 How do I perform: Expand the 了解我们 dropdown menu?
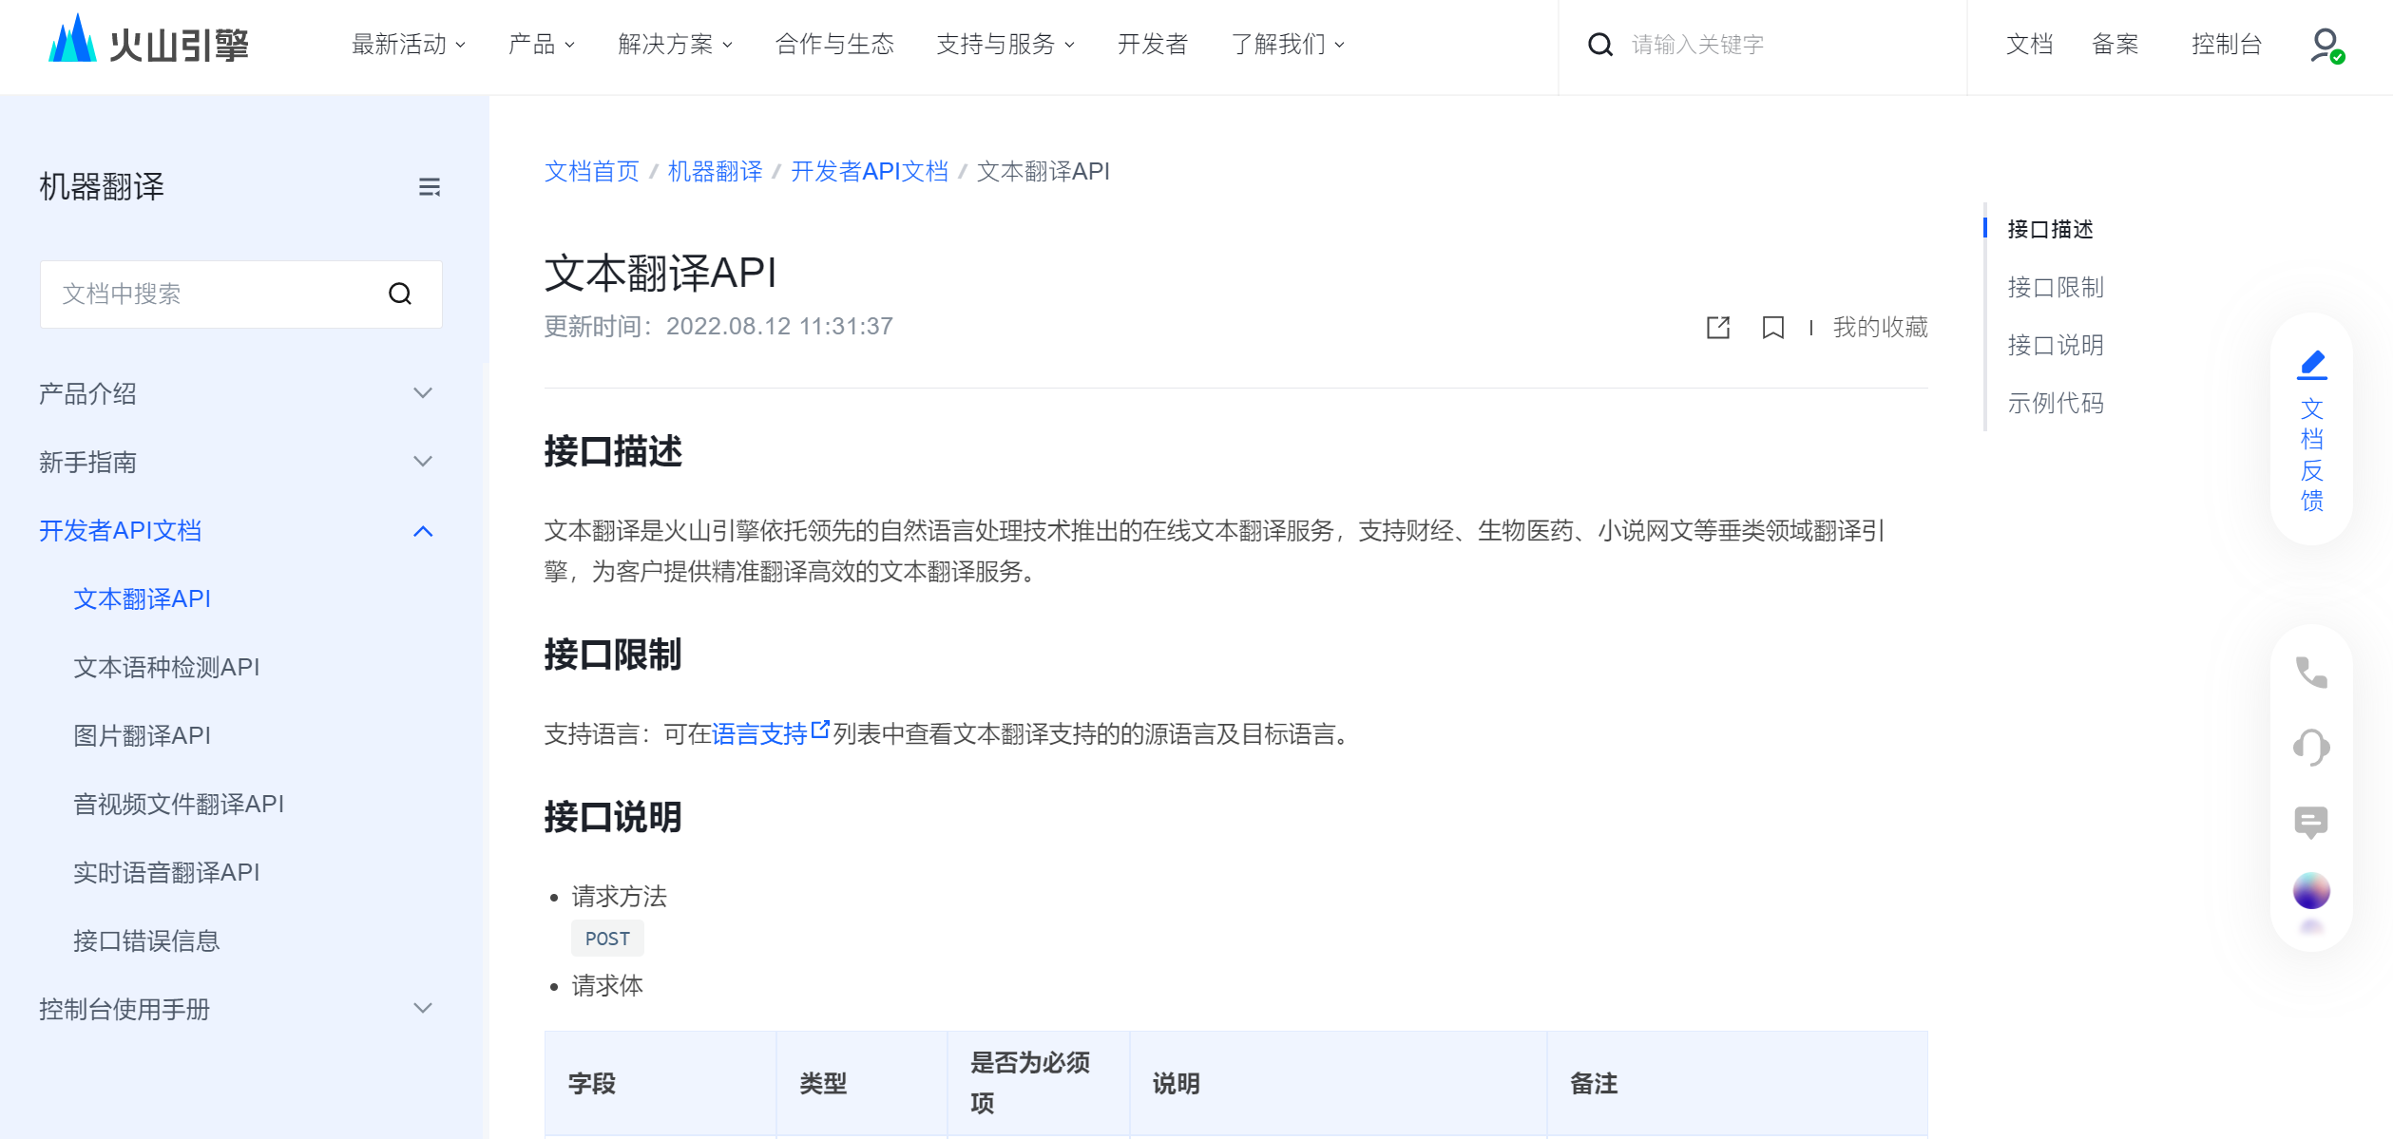1288,45
